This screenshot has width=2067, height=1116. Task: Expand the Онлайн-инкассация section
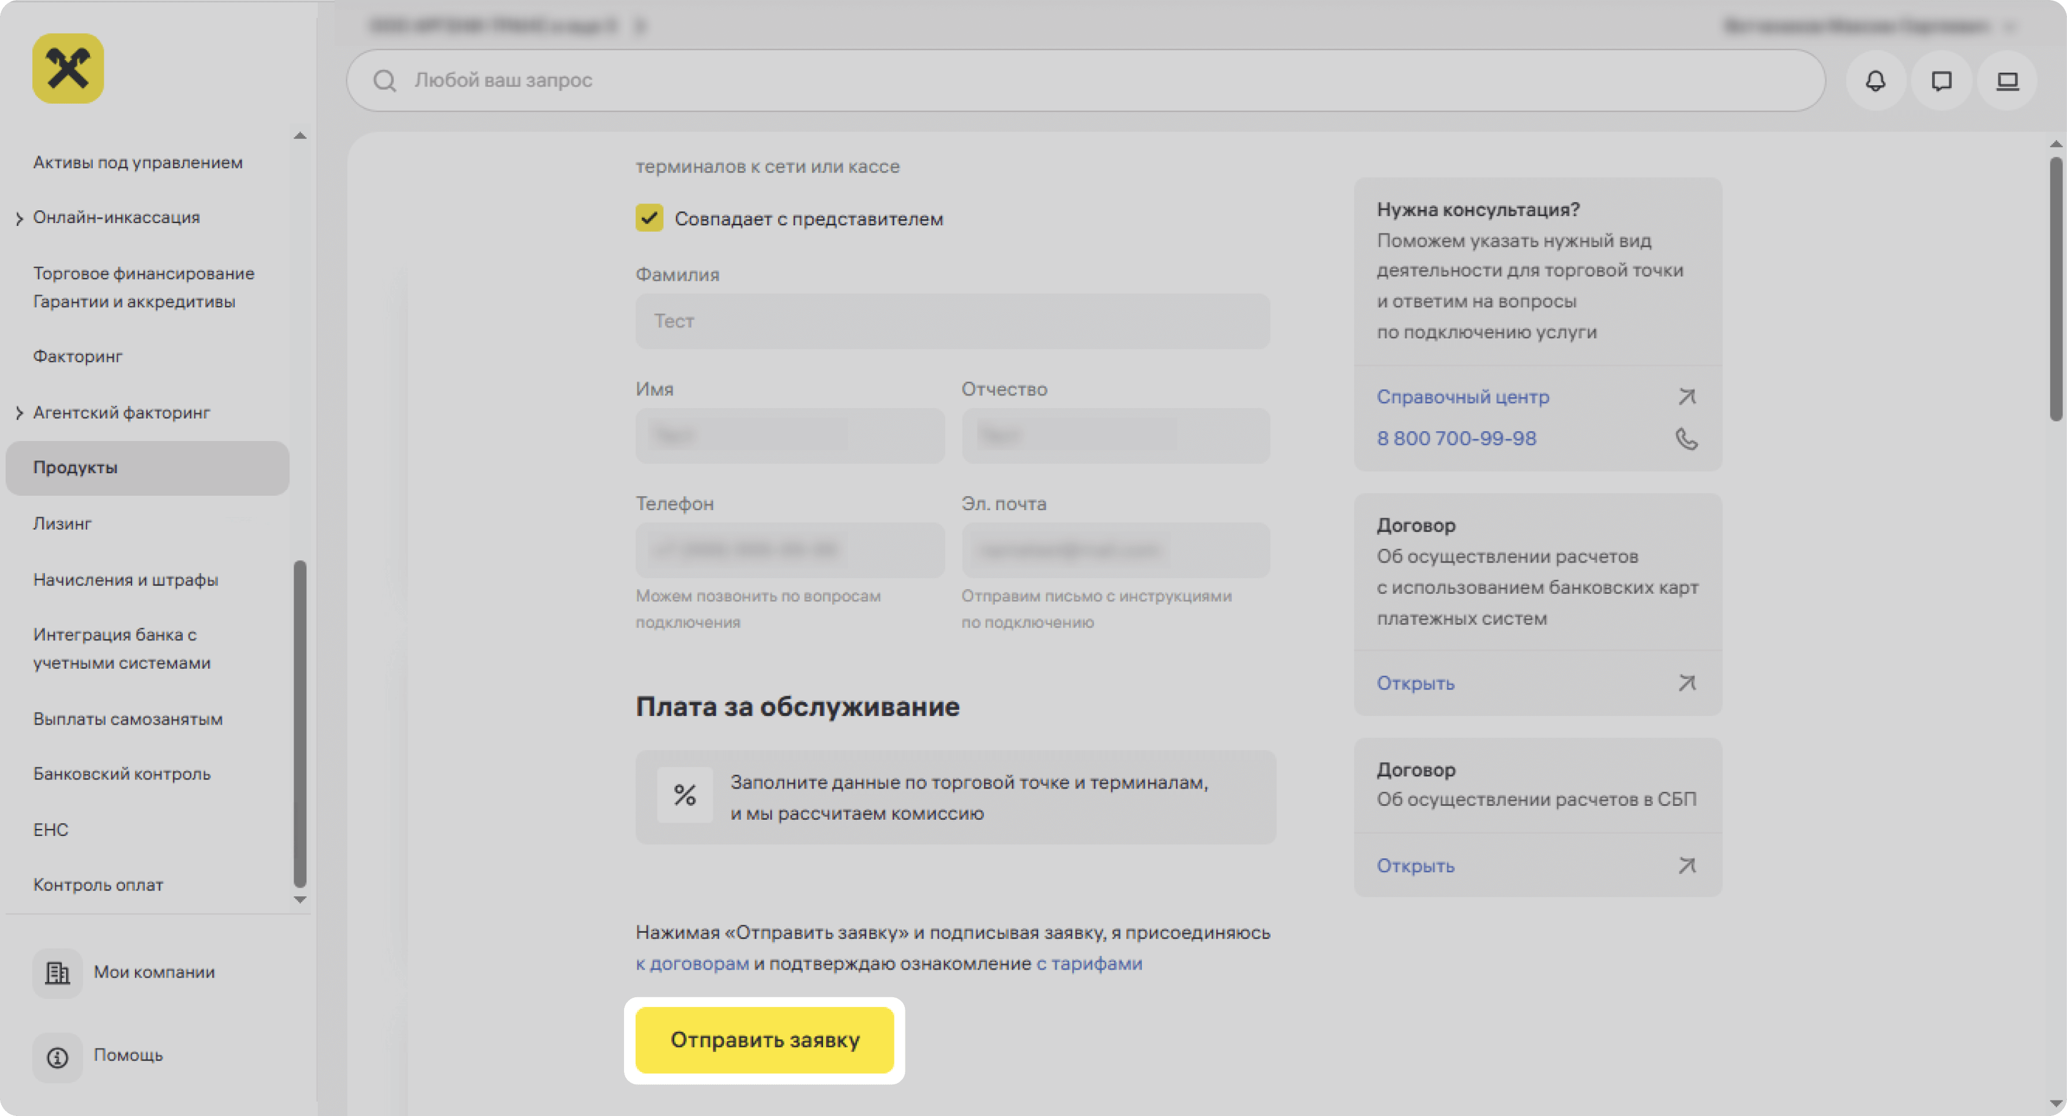[19, 217]
